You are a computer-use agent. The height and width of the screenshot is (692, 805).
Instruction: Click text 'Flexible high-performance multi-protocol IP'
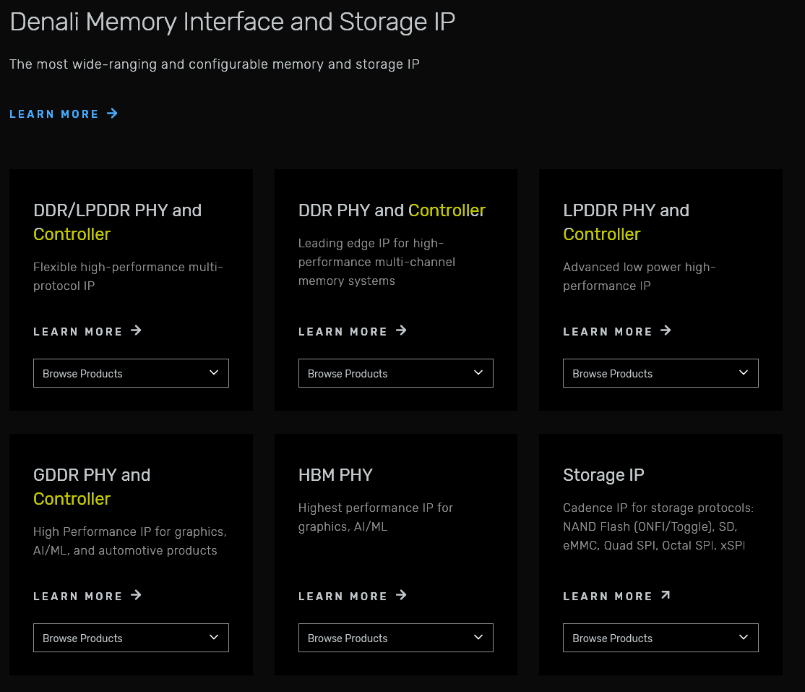point(129,276)
